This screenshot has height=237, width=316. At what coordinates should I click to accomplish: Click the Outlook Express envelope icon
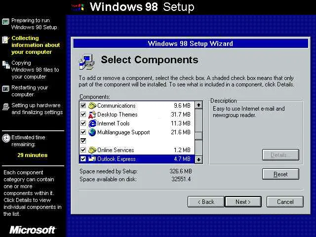click(x=92, y=159)
